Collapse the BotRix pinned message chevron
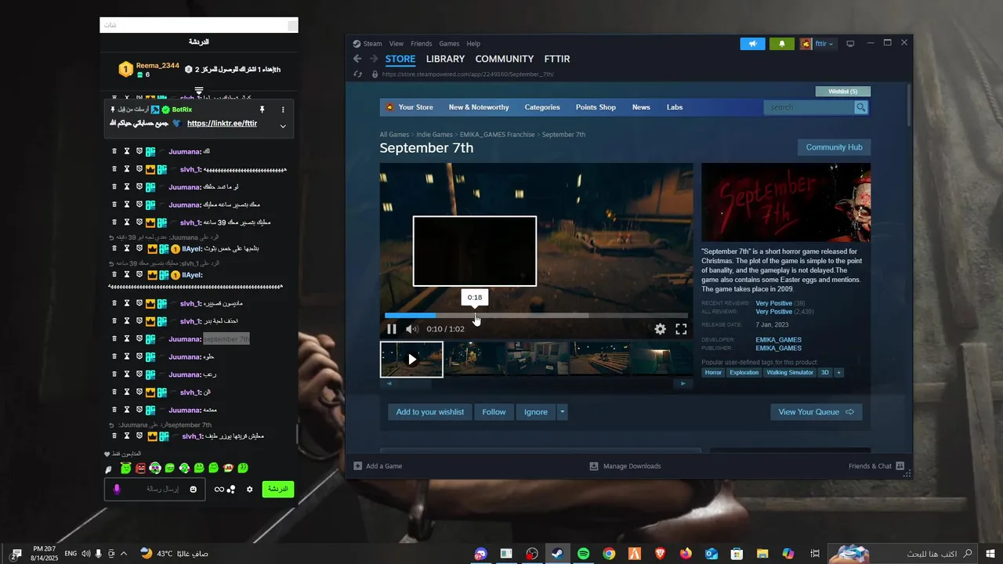1003x564 pixels. point(283,126)
